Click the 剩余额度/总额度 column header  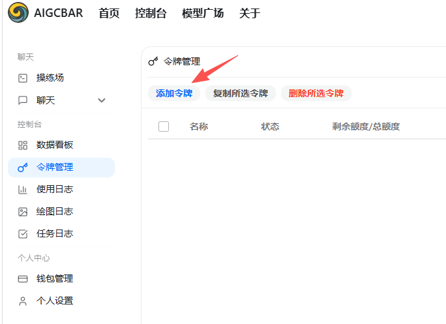[x=366, y=126]
